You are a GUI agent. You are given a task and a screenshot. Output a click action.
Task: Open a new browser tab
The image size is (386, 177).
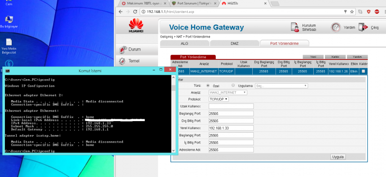(x=275, y=4)
